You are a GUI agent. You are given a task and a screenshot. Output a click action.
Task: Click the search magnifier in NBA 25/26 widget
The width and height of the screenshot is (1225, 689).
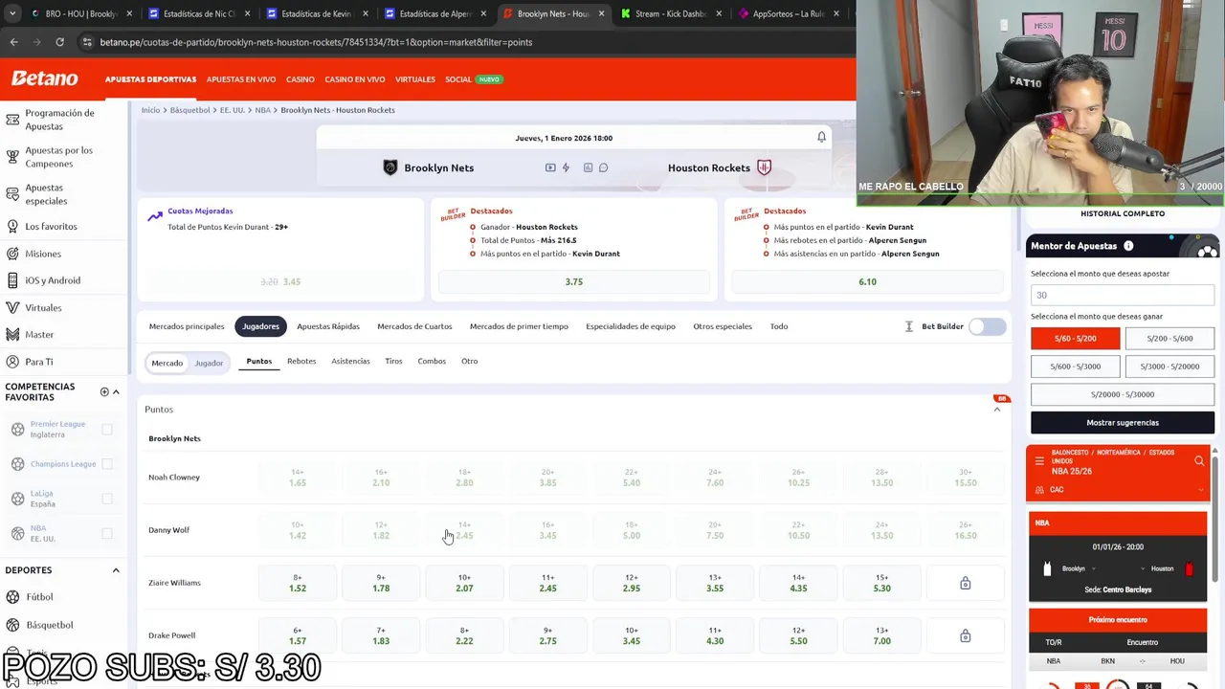(x=1199, y=461)
